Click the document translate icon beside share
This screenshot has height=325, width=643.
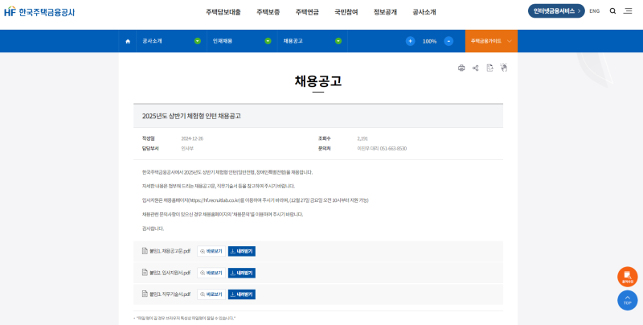coord(489,68)
